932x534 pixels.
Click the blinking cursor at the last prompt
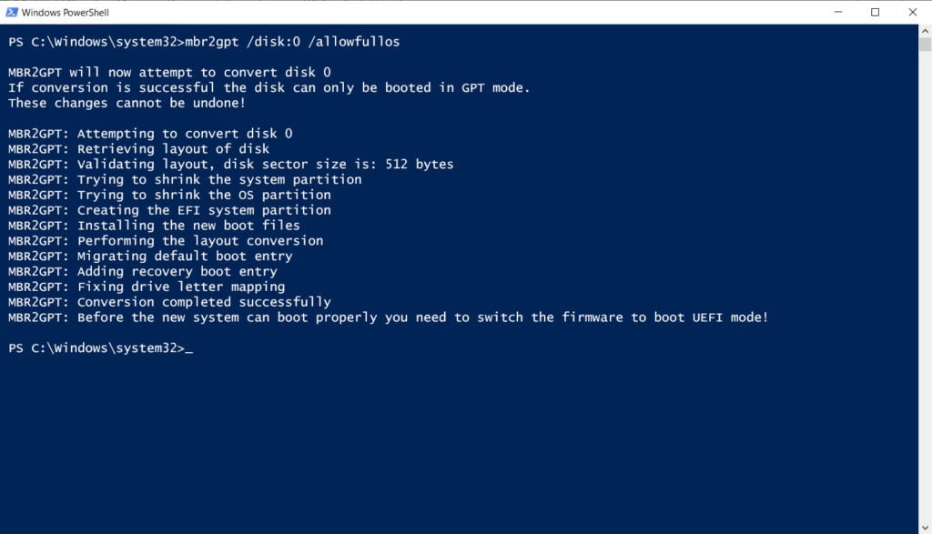pos(188,348)
